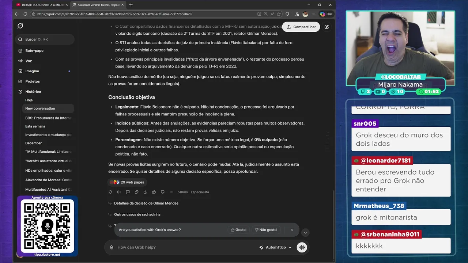Click the comment bubble icon under response
The image size is (468, 263).
128,192
